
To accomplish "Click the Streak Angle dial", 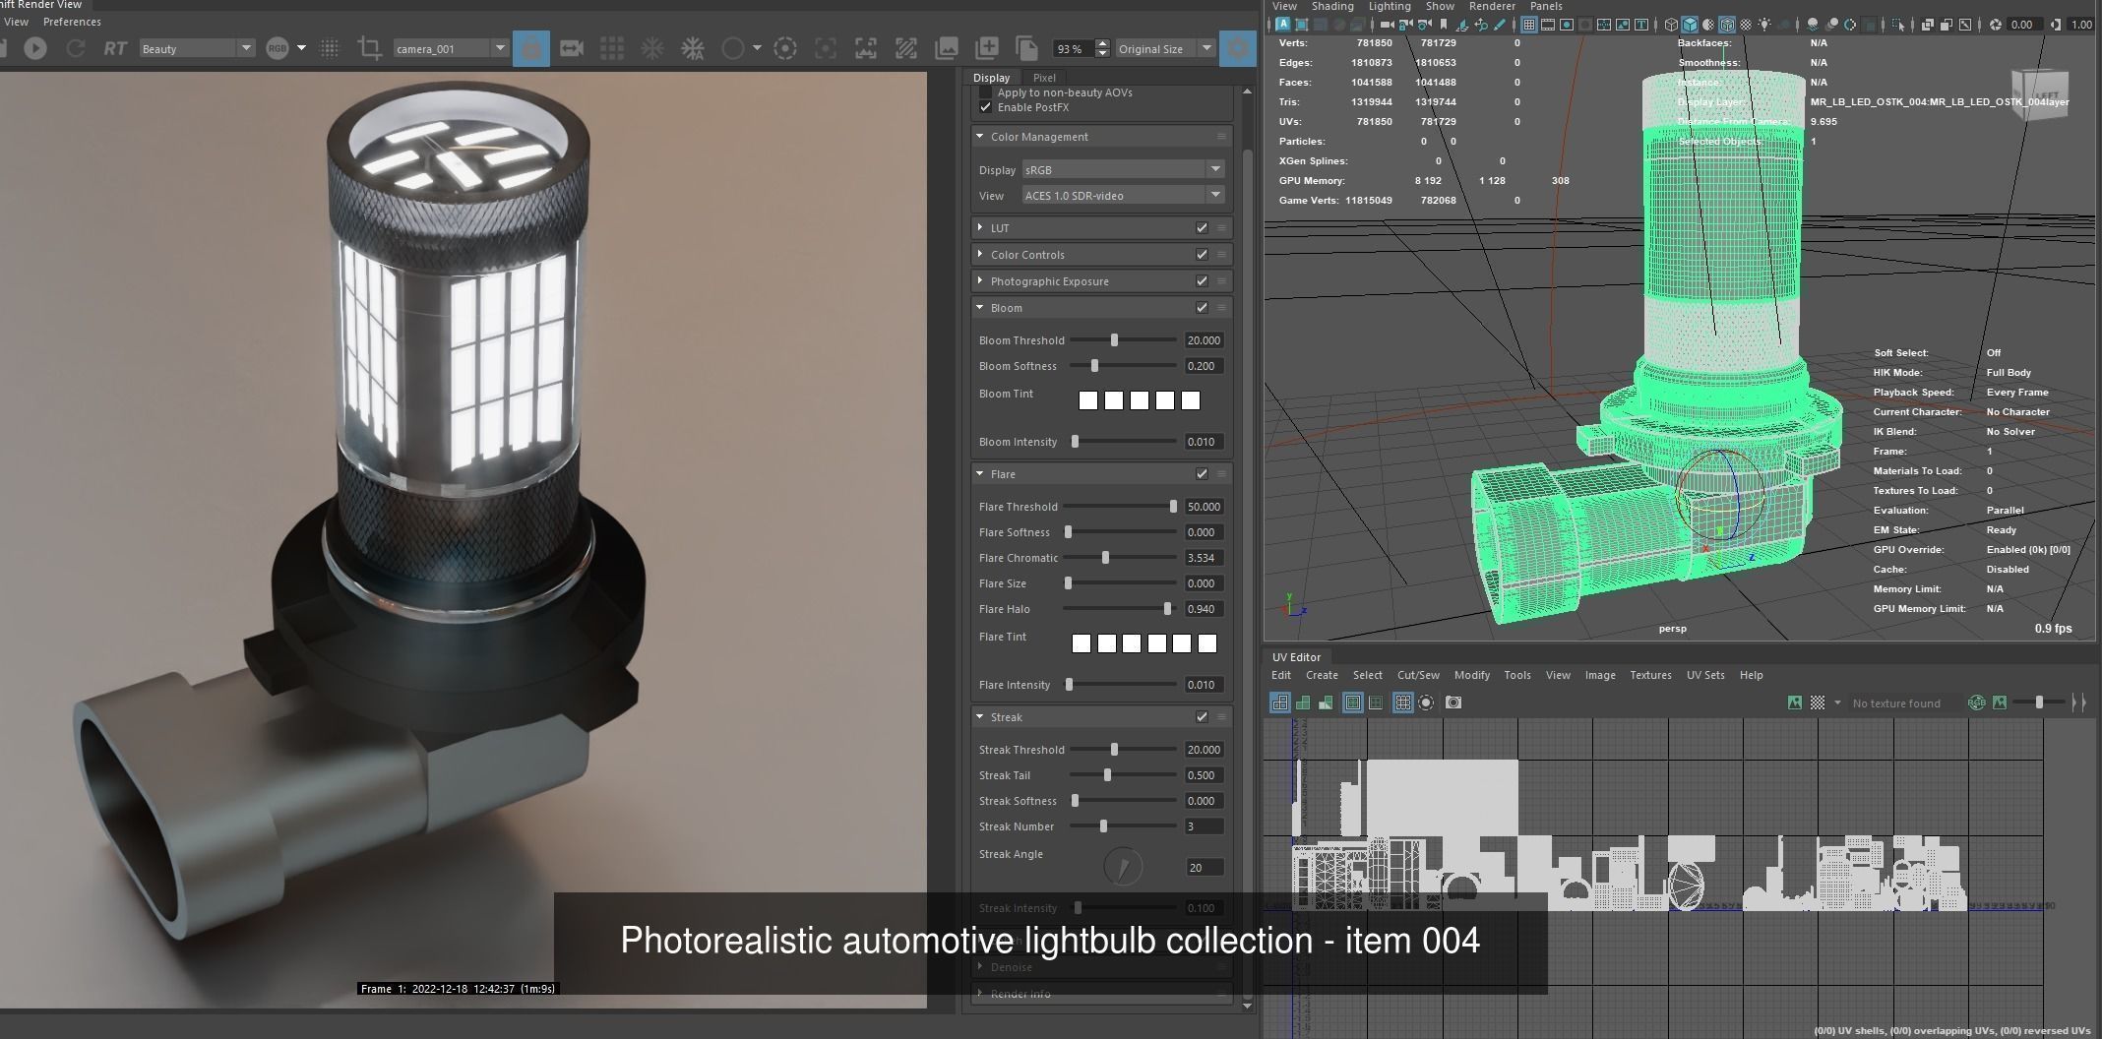I will 1123,867.
